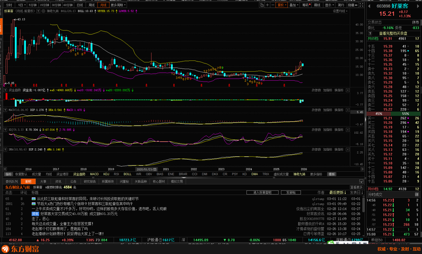This screenshot has width=422, height=254.
Task: Collapse the bottom info panel icon
Action: tap(361, 181)
